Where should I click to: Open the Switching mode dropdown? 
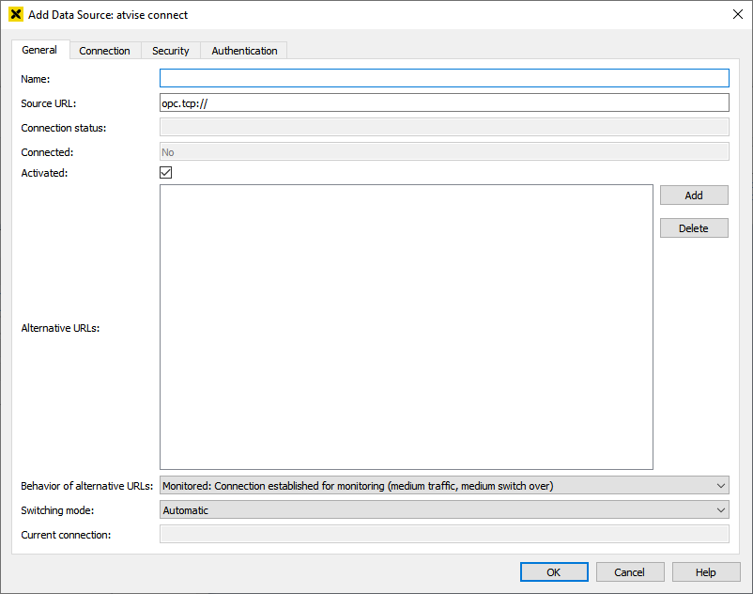click(x=444, y=510)
